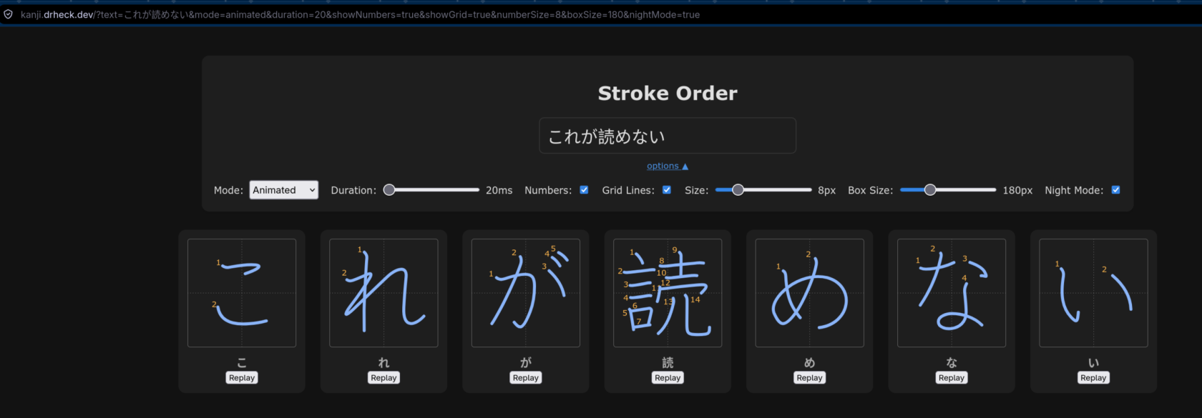1202x418 pixels.
Task: Click the Numbers: label
Action: pos(548,190)
